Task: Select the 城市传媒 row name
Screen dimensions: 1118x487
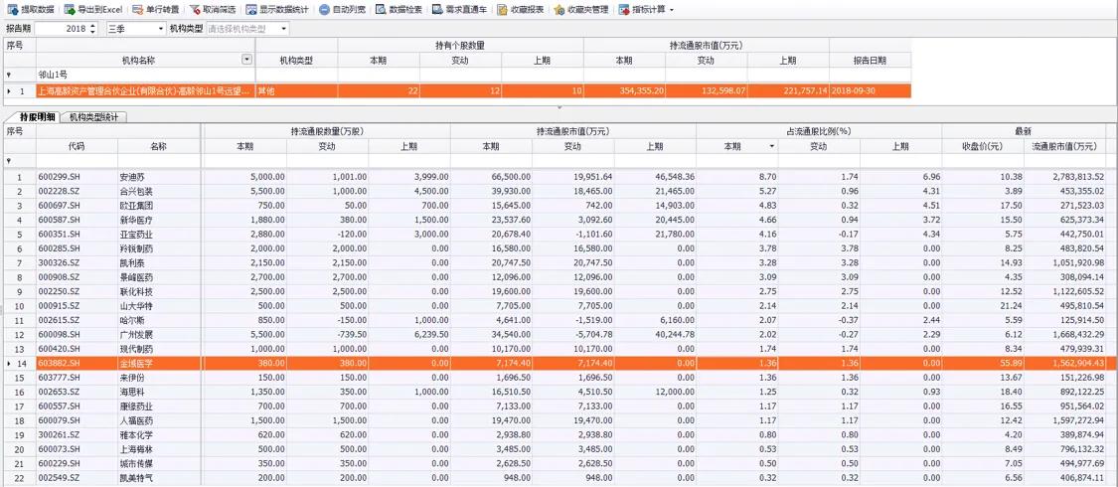Action: pos(136,463)
